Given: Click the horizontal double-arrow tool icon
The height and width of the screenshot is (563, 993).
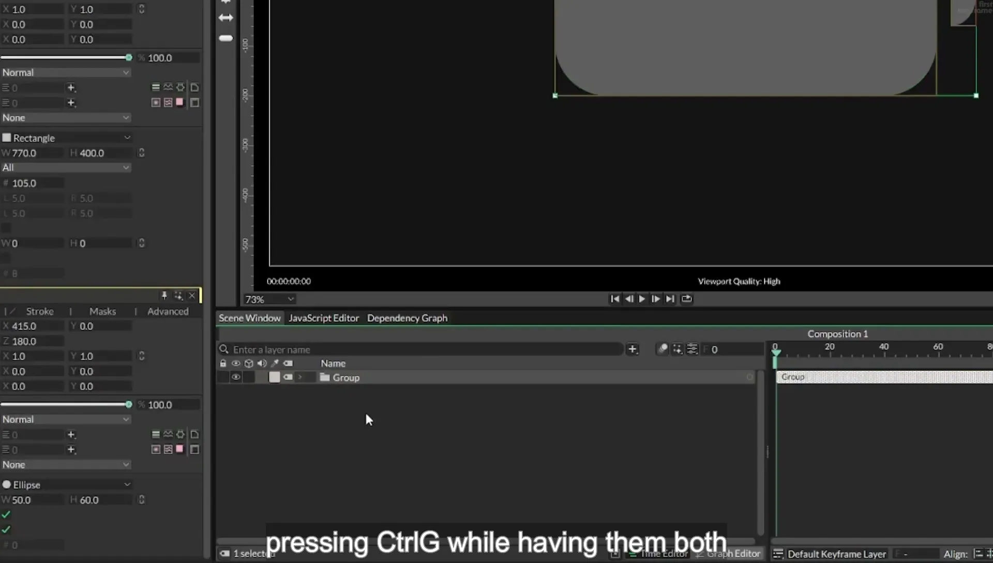Looking at the screenshot, I should 226,18.
